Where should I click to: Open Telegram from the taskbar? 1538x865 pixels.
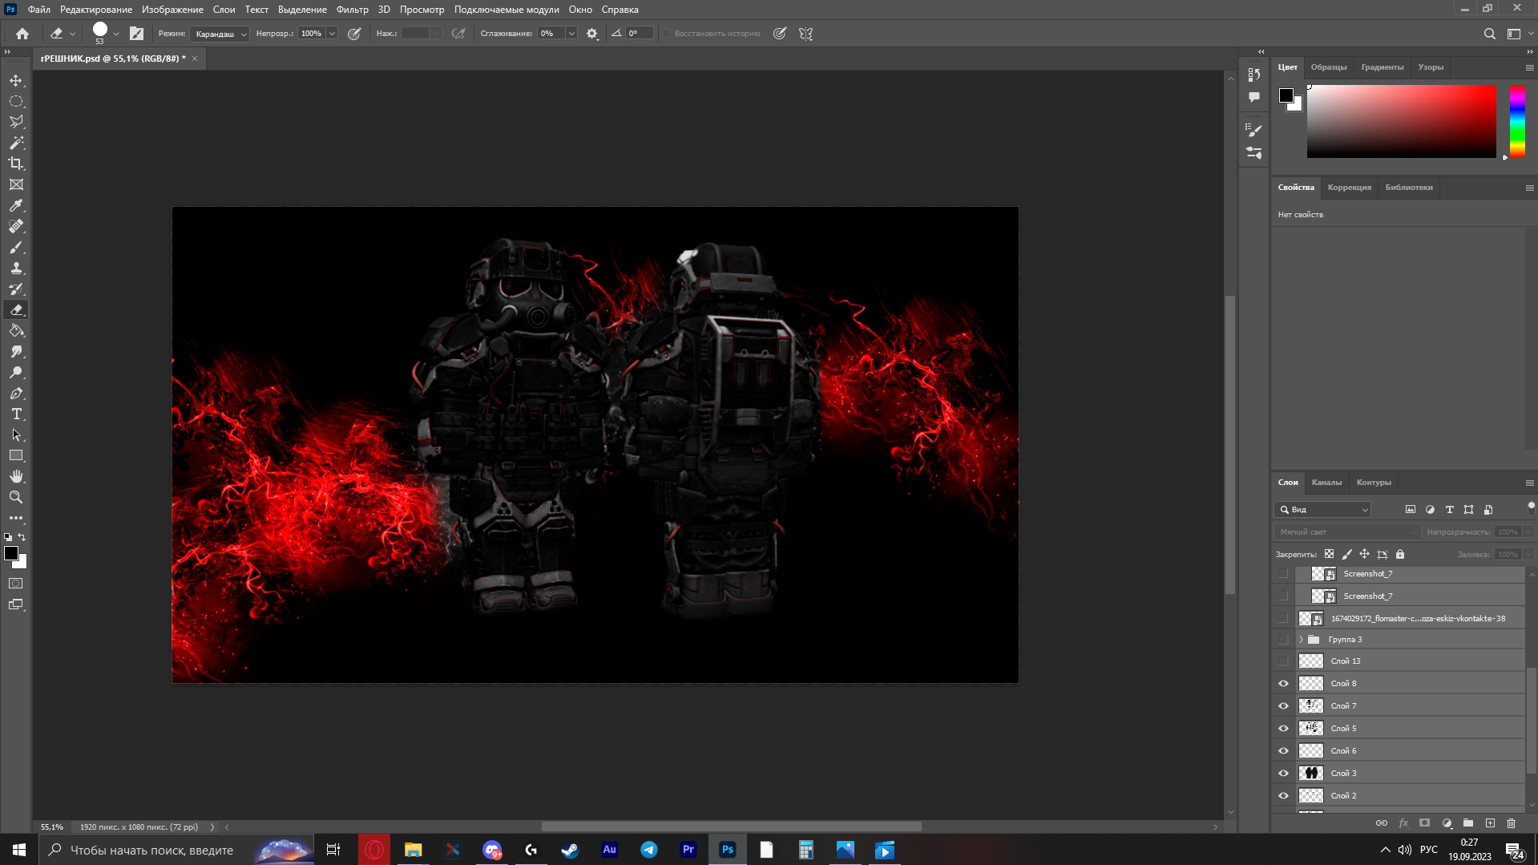point(648,850)
